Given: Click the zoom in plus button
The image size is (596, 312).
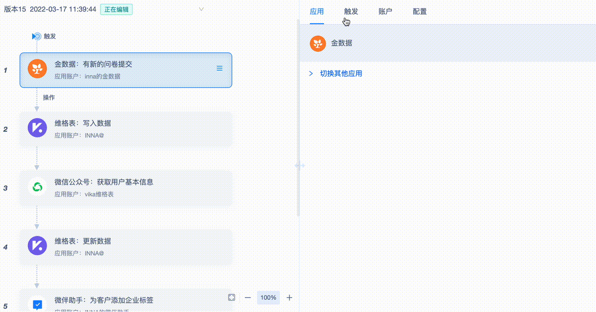Looking at the screenshot, I should [289, 297].
